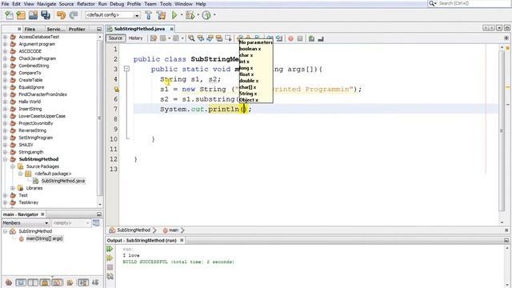Screen dimensions: 512x288
Task: Click the Source view button
Action: 115,38
